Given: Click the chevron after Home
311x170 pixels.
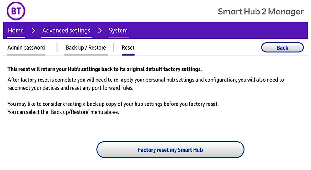Looking at the screenshot, I should [x=33, y=31].
